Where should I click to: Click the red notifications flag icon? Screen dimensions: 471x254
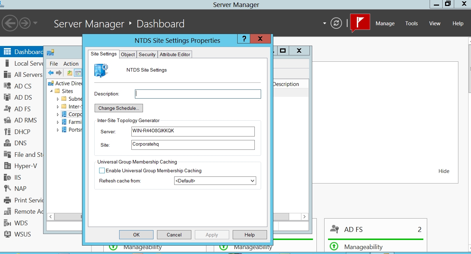tap(360, 23)
